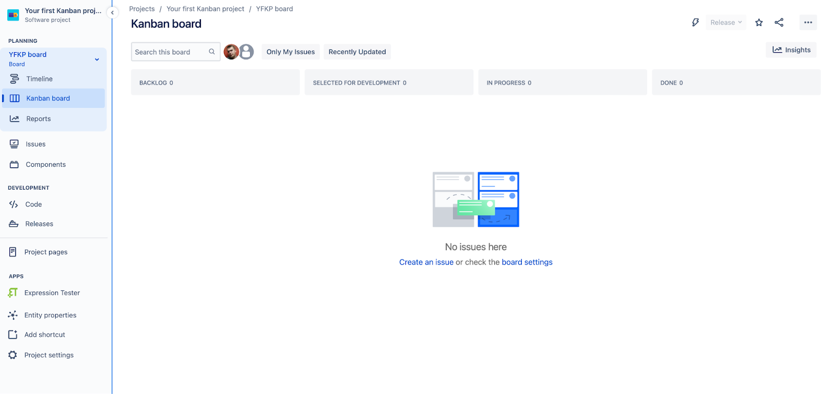This screenshot has width=835, height=394.
Task: Click the DONE column header
Action: pos(736,82)
